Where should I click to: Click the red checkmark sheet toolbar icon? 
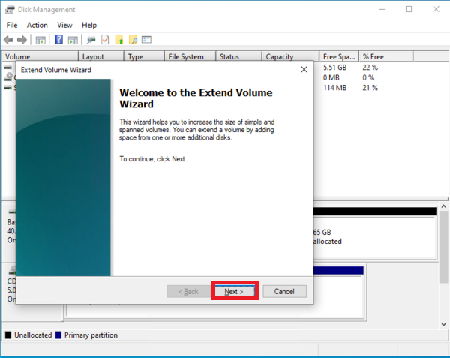[106, 40]
